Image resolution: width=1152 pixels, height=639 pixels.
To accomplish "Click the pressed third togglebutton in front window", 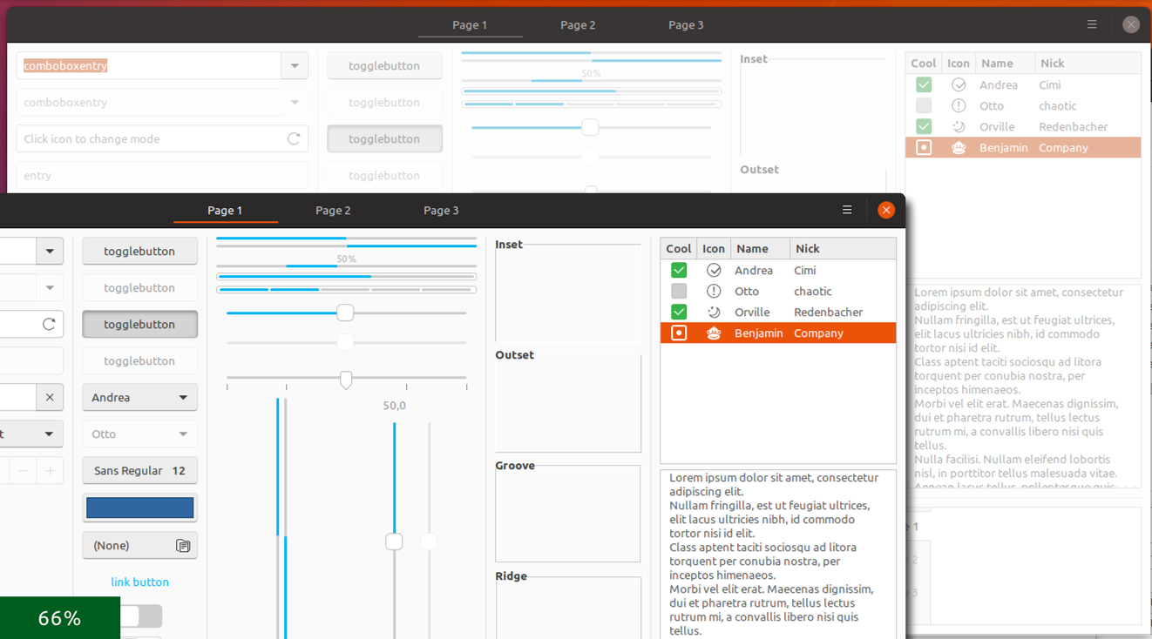I will point(139,324).
